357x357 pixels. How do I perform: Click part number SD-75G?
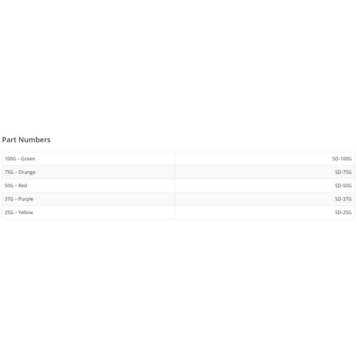click(x=343, y=173)
